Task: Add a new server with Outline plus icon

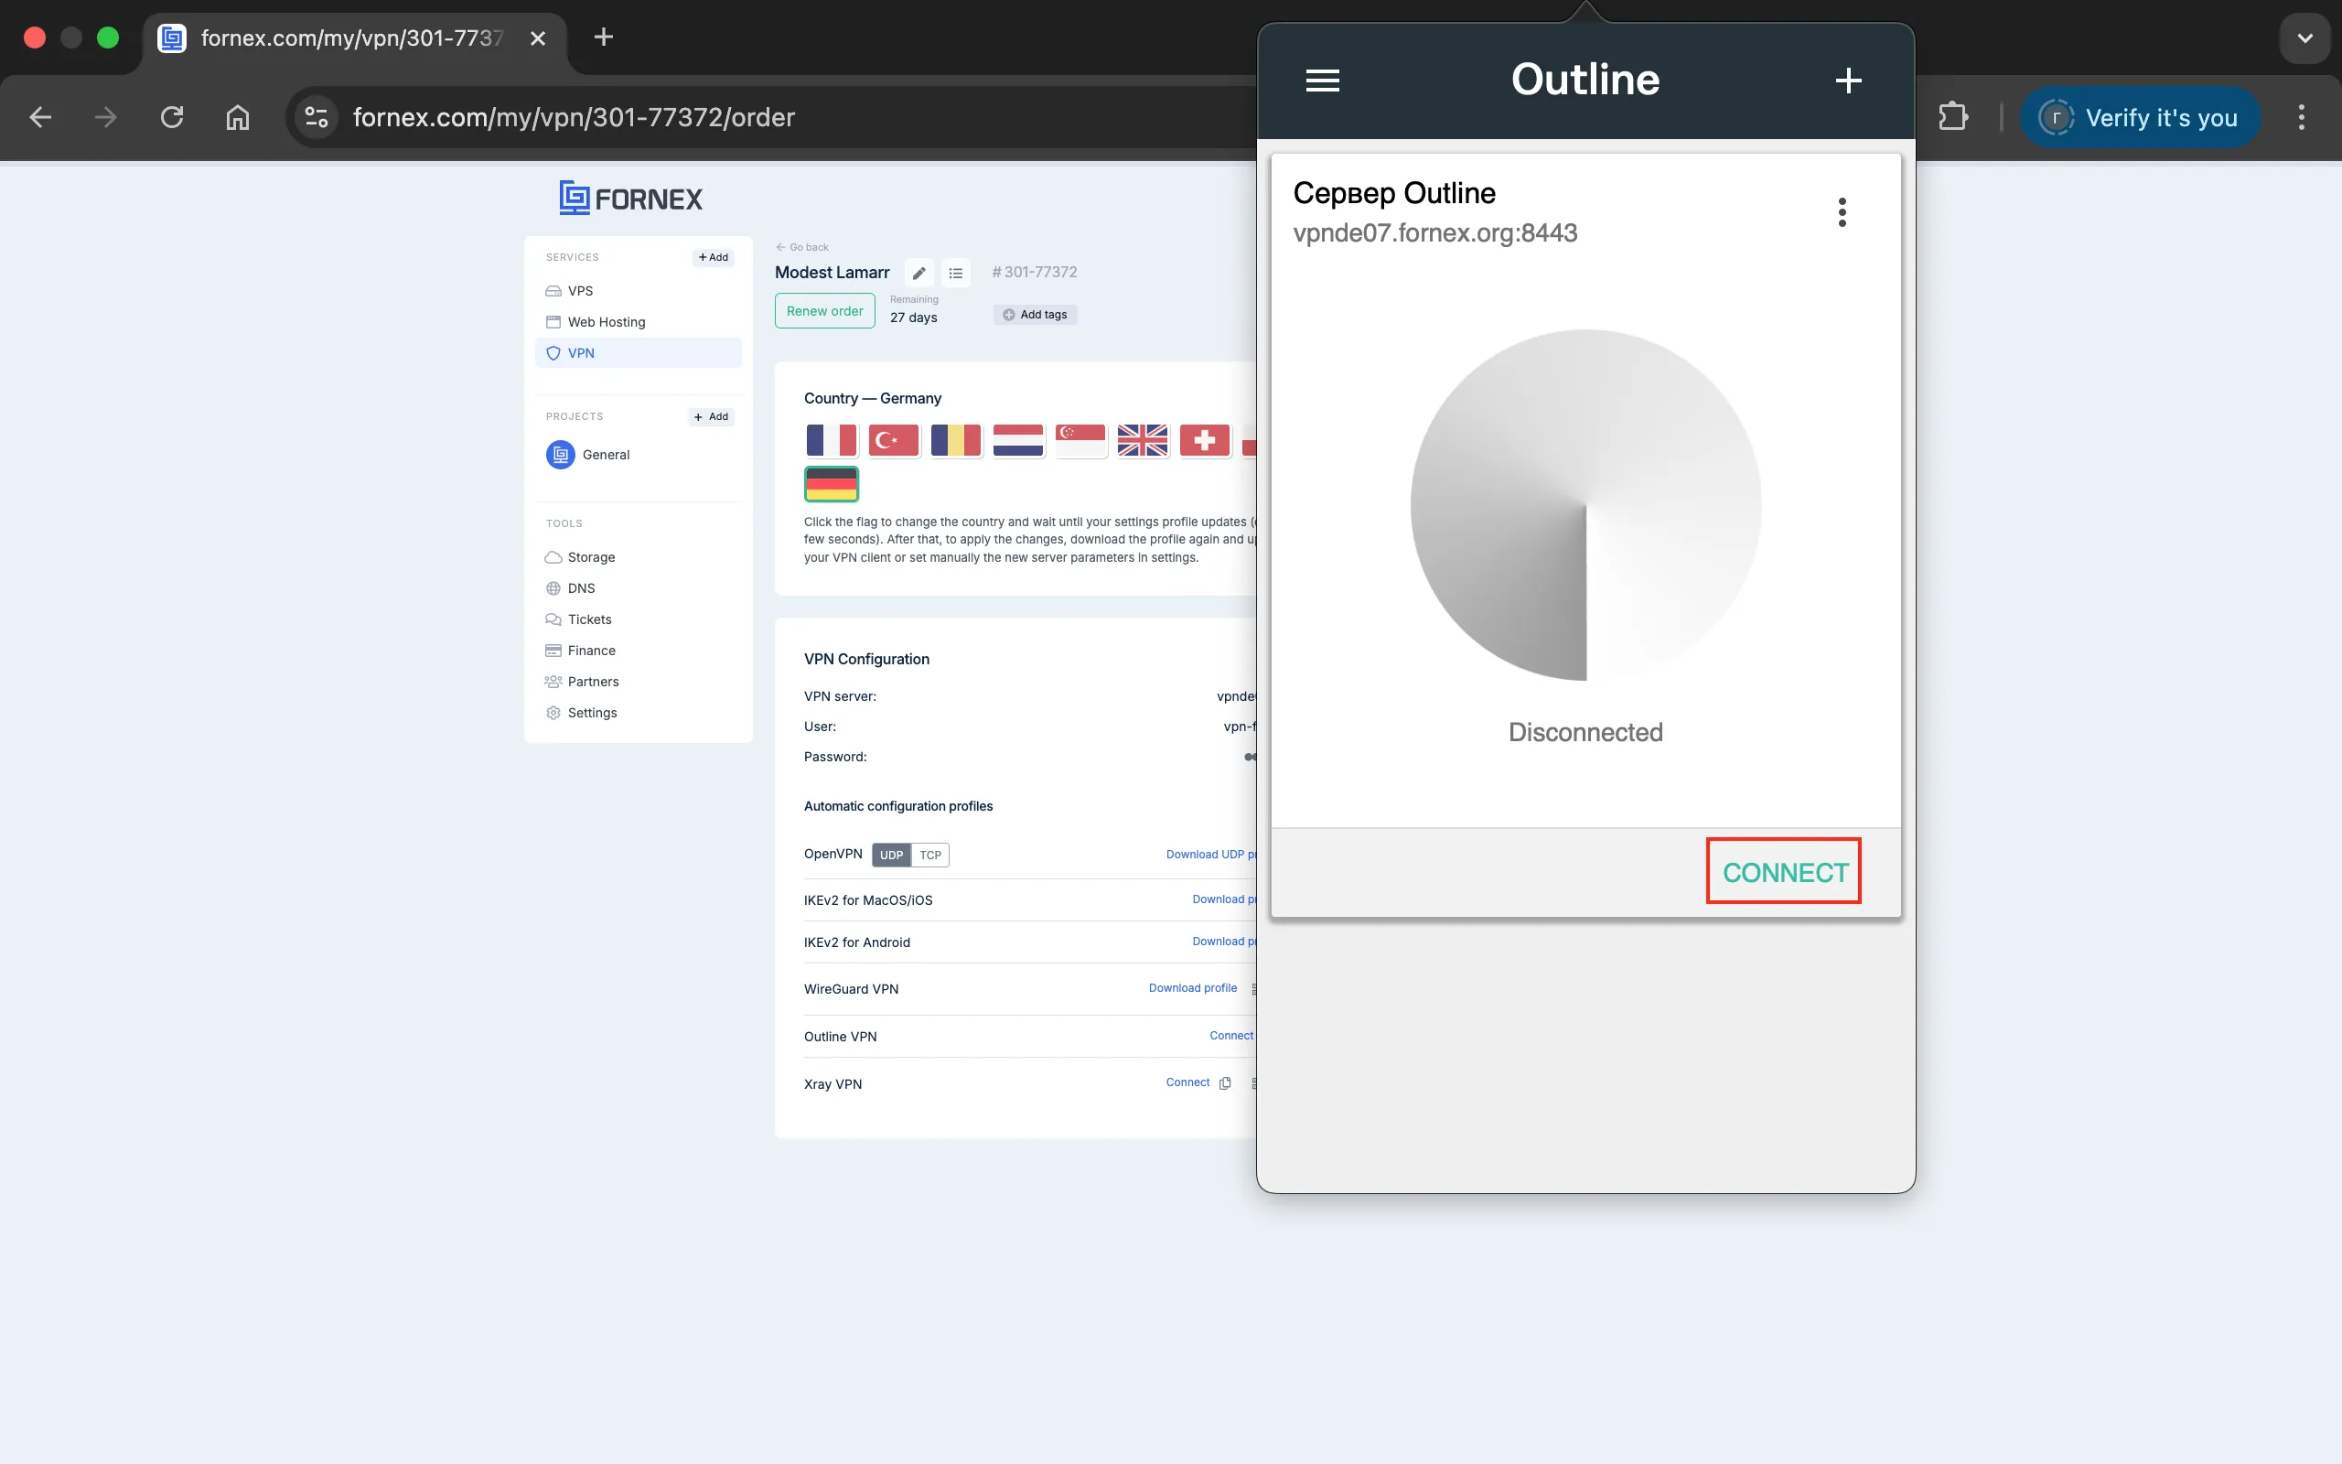Action: pyautogui.click(x=1848, y=81)
